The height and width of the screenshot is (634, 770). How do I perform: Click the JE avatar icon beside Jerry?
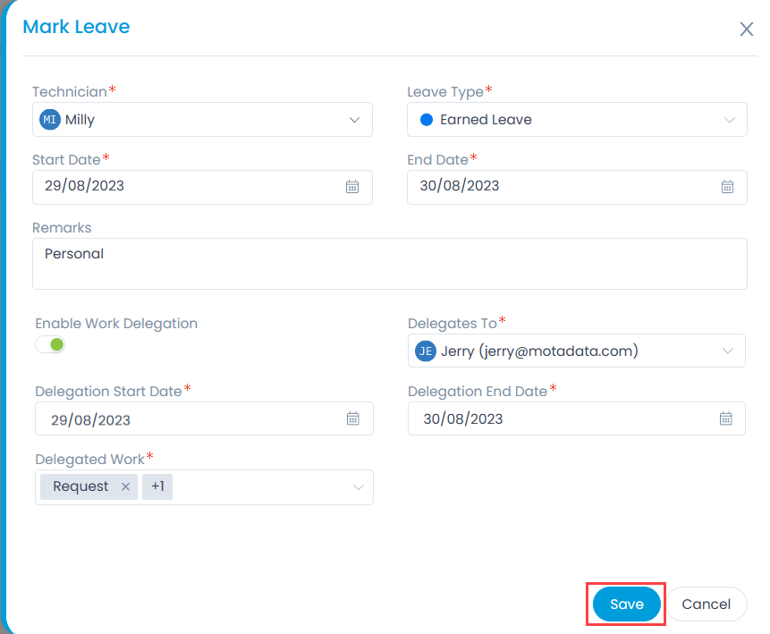click(x=425, y=351)
